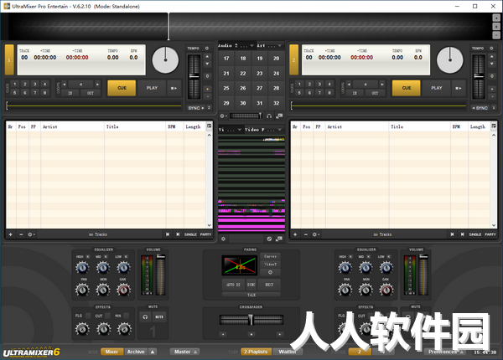
Task: Open the fading settings gear icon
Action: [270, 272]
